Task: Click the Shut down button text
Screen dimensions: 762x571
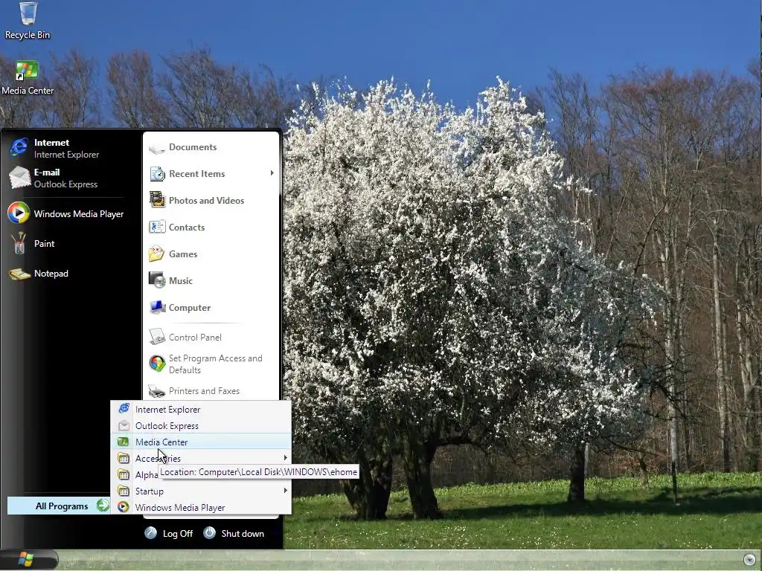Action: pyautogui.click(x=243, y=534)
